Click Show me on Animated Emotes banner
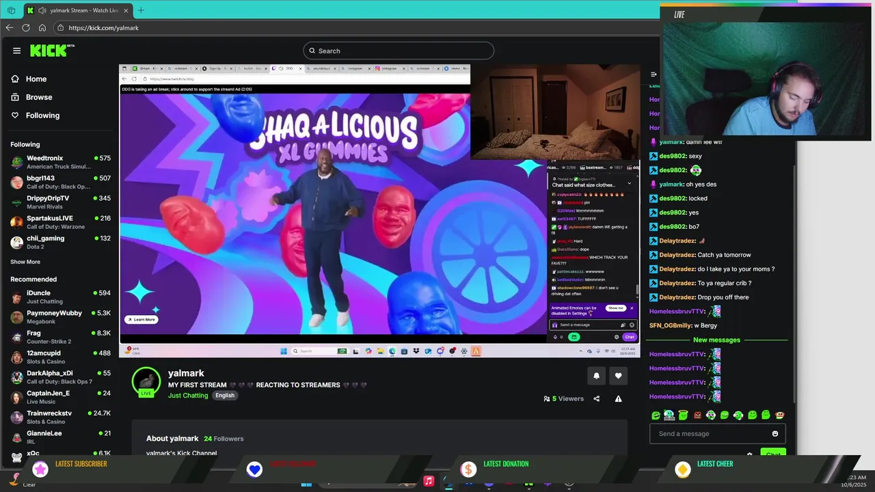Image resolution: width=875 pixels, height=492 pixels. point(615,308)
